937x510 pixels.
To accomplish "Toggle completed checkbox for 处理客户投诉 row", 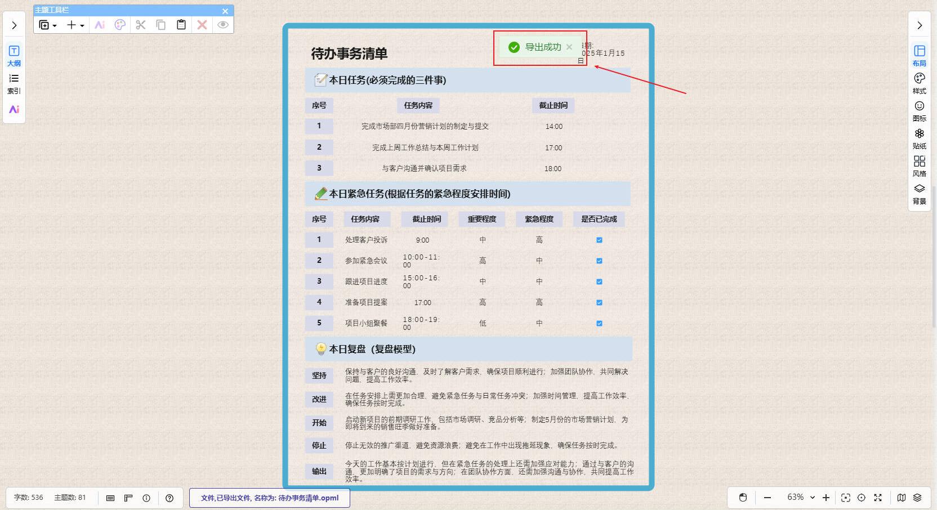I will 599,240.
